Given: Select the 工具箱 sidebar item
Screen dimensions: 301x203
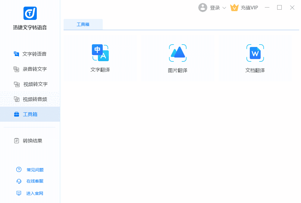Looking at the screenshot, I should [x=30, y=114].
